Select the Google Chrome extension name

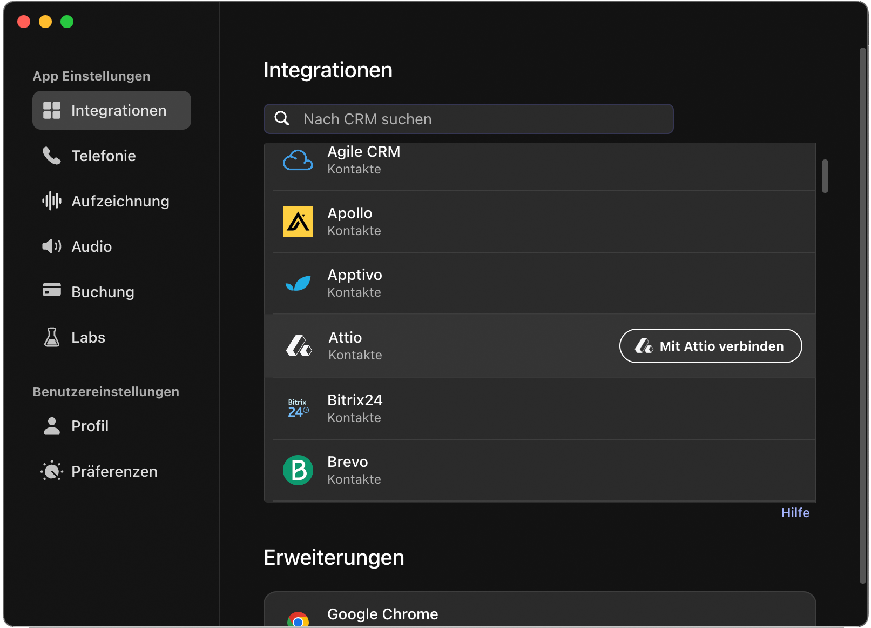(x=383, y=614)
